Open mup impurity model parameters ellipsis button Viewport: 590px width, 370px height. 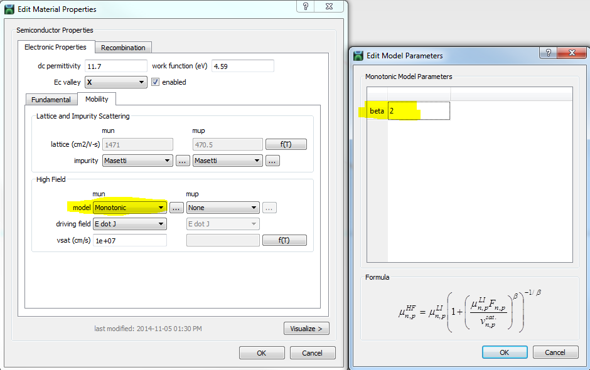pyautogui.click(x=272, y=161)
